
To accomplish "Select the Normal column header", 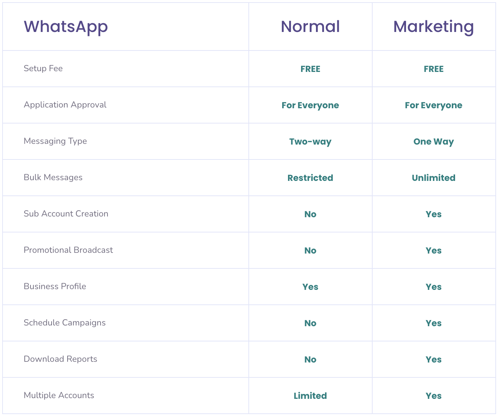I will [310, 27].
